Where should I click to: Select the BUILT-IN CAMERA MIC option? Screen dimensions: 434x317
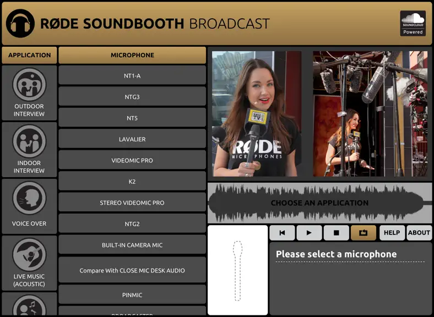pyautogui.click(x=132, y=244)
